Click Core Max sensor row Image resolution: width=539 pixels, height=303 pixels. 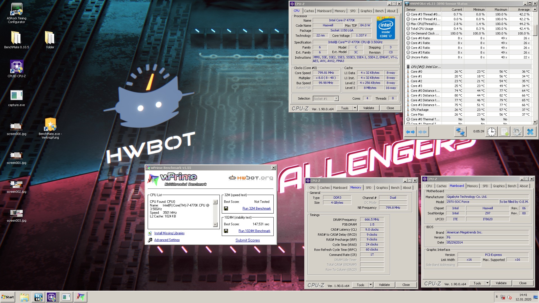pyautogui.click(x=468, y=114)
